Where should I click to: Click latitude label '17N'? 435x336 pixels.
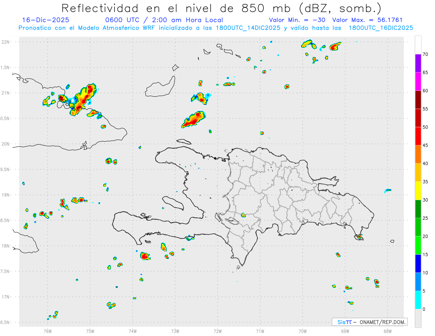point(6,297)
